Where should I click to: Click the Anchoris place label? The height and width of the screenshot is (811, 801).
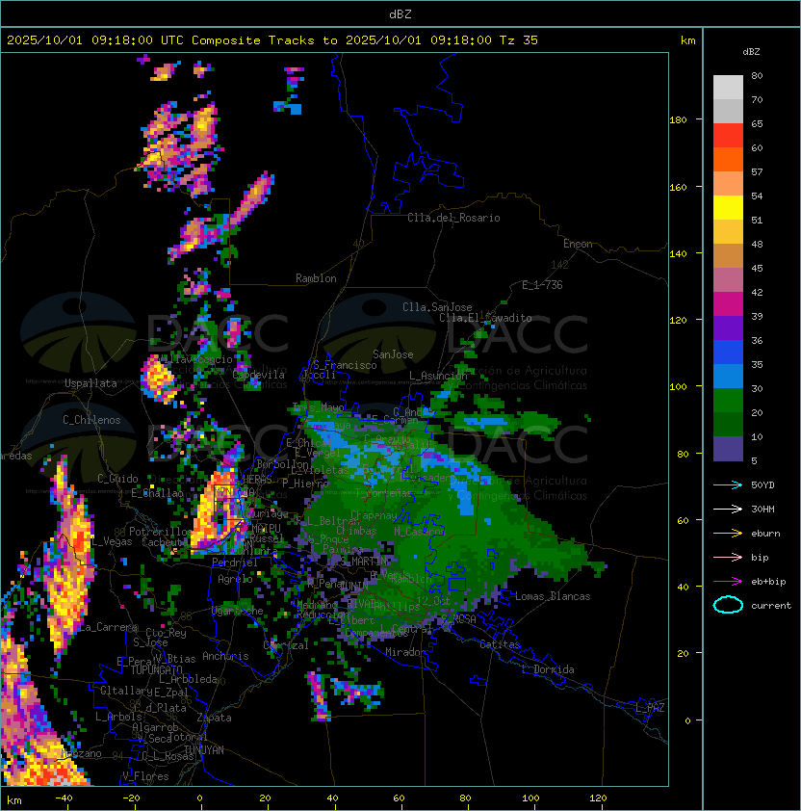pos(225,656)
